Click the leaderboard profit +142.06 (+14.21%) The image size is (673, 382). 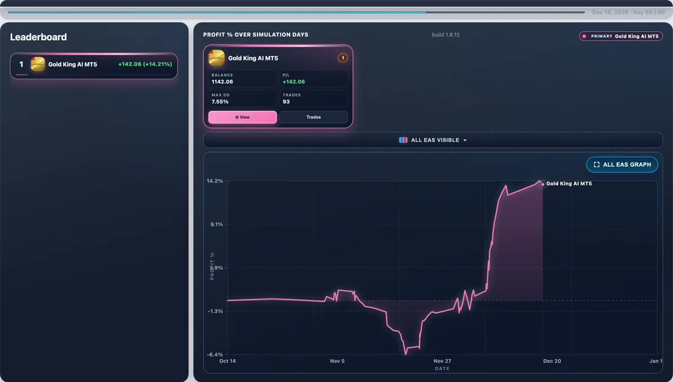pos(145,64)
